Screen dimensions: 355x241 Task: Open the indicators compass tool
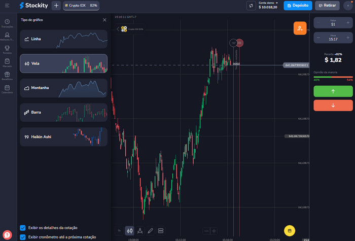point(140,231)
